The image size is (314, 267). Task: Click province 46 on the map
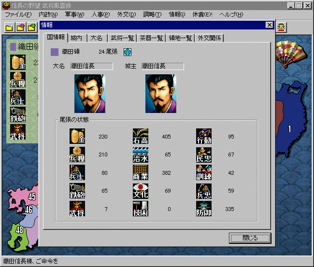(x=29, y=210)
